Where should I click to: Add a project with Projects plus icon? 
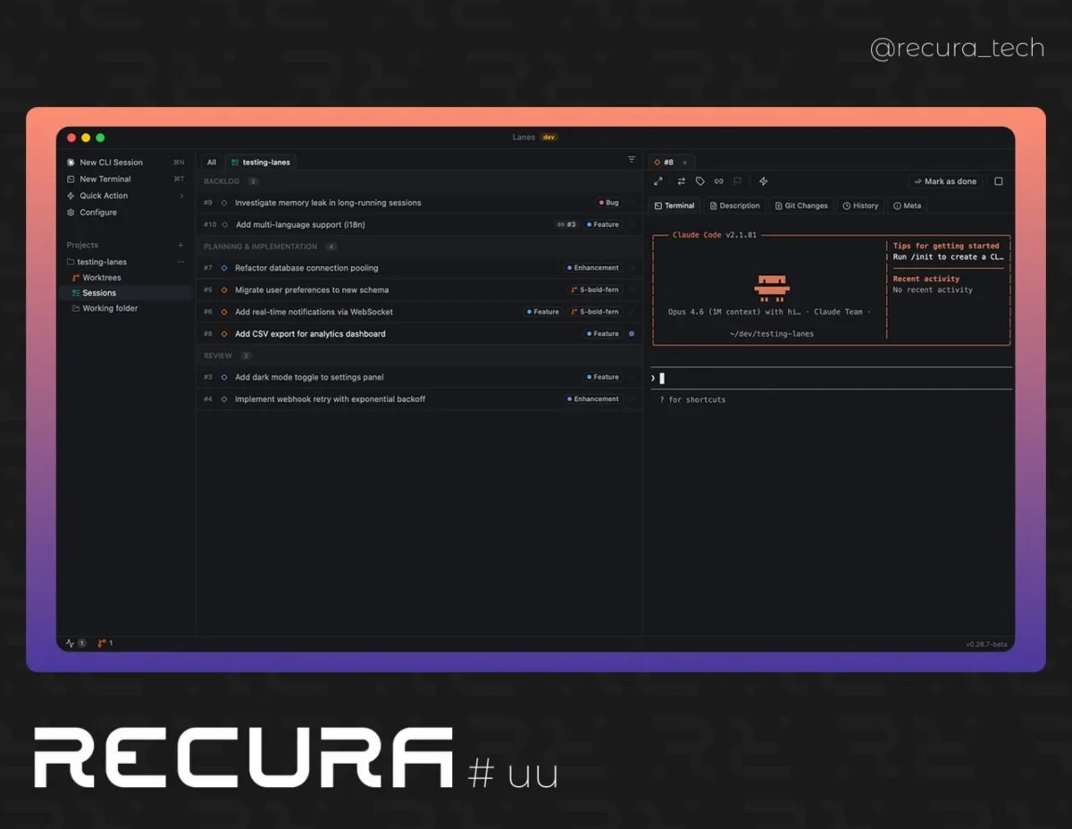pos(180,245)
